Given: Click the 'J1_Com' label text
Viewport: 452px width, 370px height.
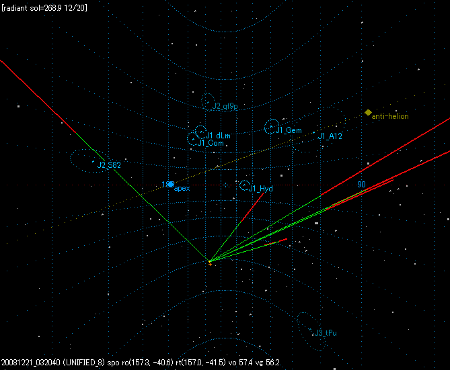Looking at the screenshot, I should 211,143.
